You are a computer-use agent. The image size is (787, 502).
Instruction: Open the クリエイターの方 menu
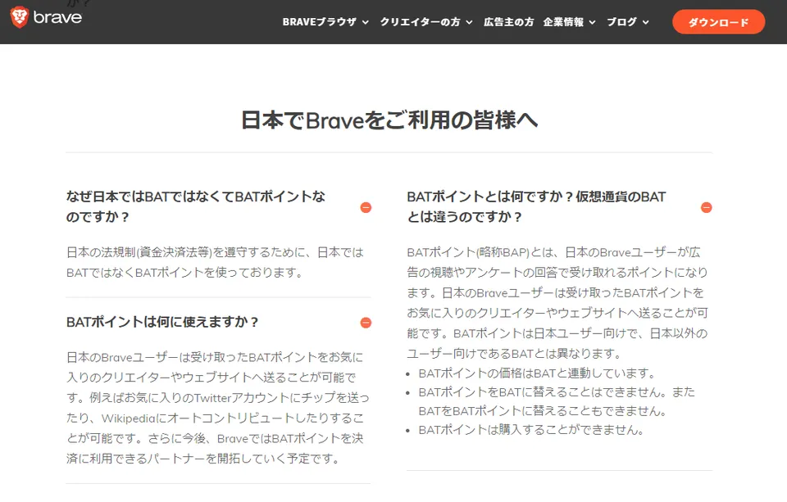(x=420, y=22)
